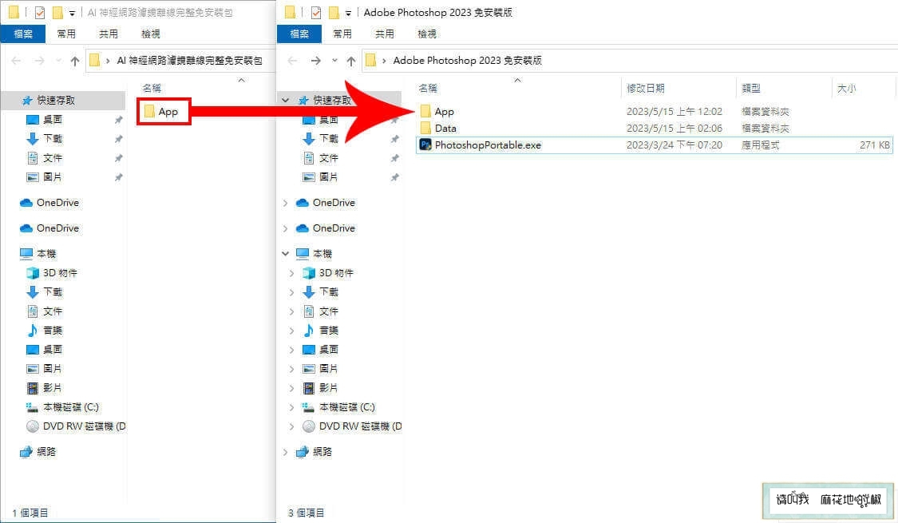Open Videos (影片) under This PC, left window
The image size is (898, 523).
tap(45, 388)
